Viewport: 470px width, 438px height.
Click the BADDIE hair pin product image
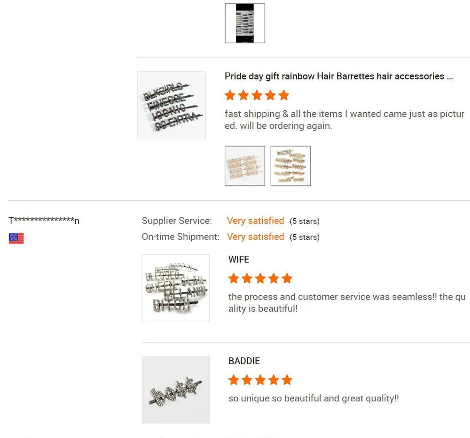[176, 390]
